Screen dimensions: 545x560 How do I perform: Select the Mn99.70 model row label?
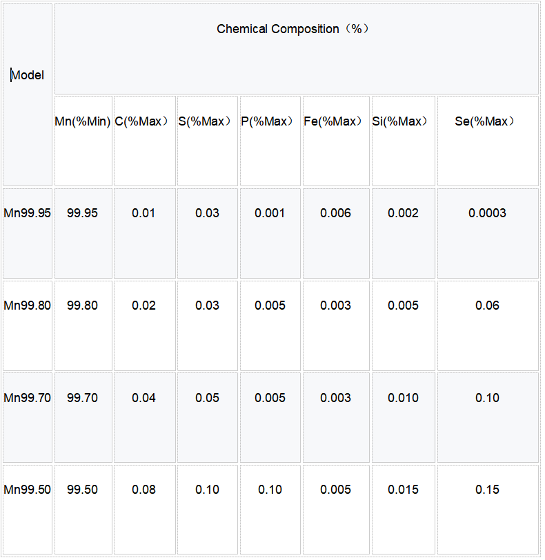click(x=28, y=398)
